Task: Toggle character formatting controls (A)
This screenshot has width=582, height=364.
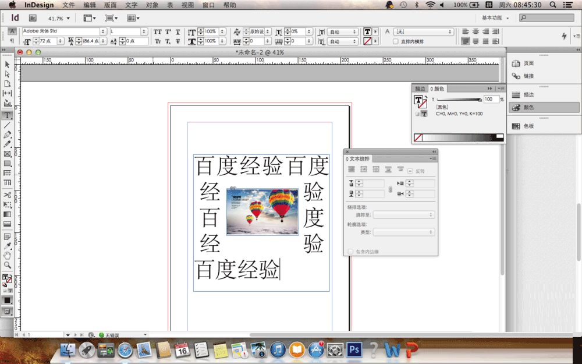Action: click(12, 31)
